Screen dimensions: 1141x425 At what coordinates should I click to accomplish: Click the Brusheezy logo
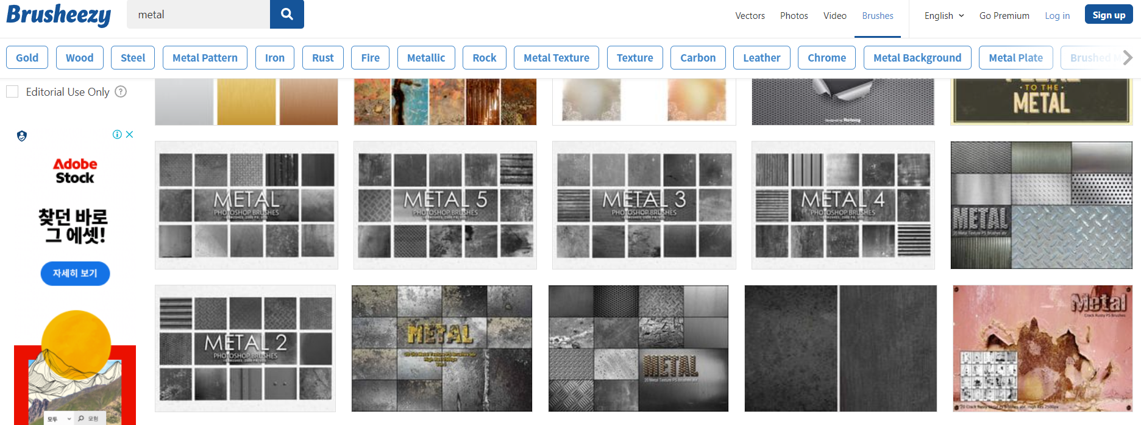59,15
